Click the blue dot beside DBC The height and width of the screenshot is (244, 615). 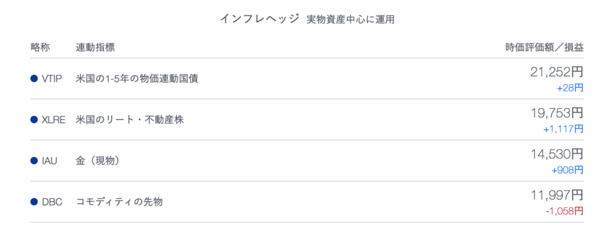[x=34, y=202]
